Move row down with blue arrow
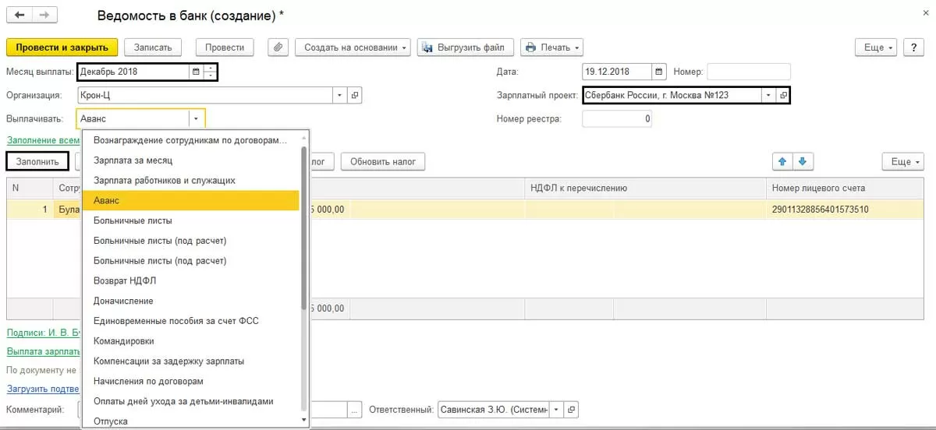 803,162
